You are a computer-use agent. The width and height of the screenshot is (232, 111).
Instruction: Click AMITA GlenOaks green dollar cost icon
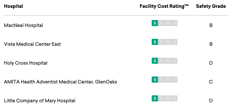pos(155,79)
